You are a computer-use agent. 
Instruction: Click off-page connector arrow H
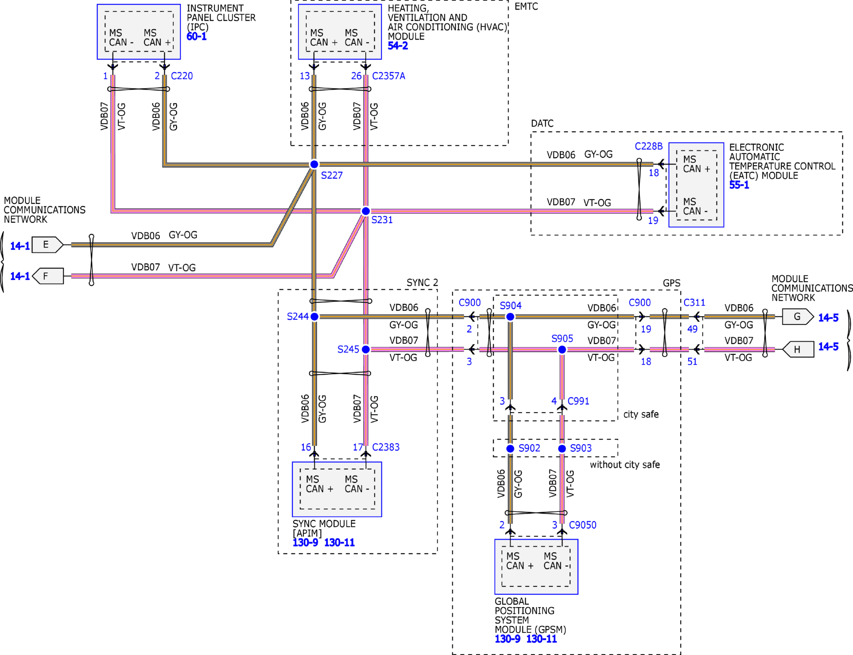(x=798, y=349)
